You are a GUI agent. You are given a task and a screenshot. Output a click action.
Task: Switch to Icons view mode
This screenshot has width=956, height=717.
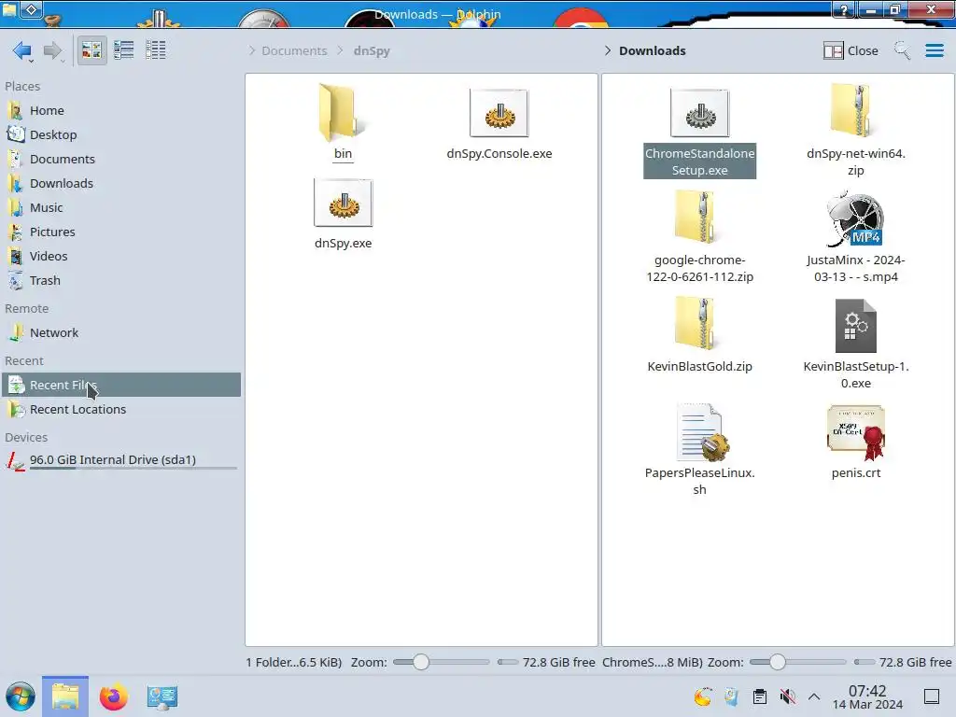91,50
